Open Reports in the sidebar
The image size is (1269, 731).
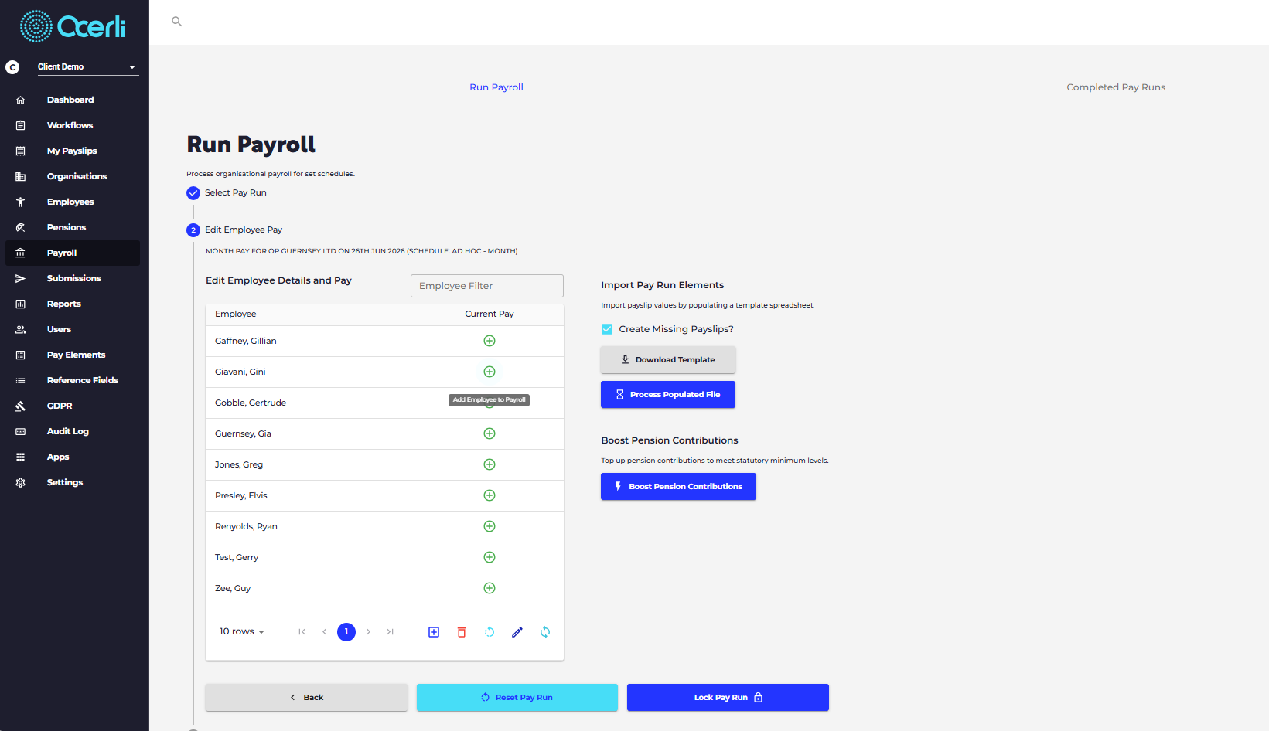(73, 304)
